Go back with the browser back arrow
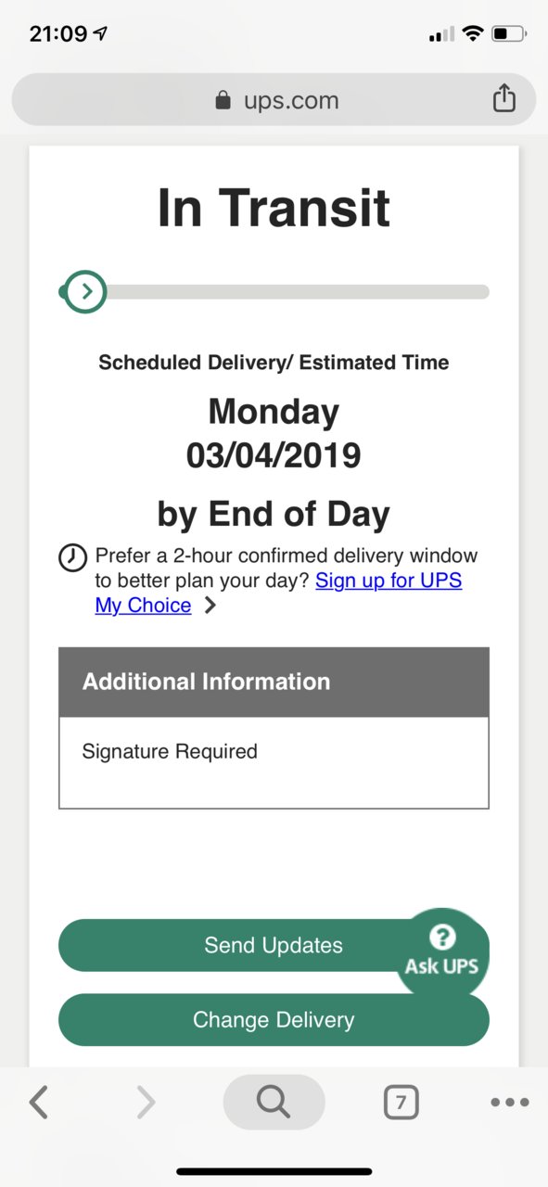This screenshot has height=1187, width=548. pos(38,1103)
